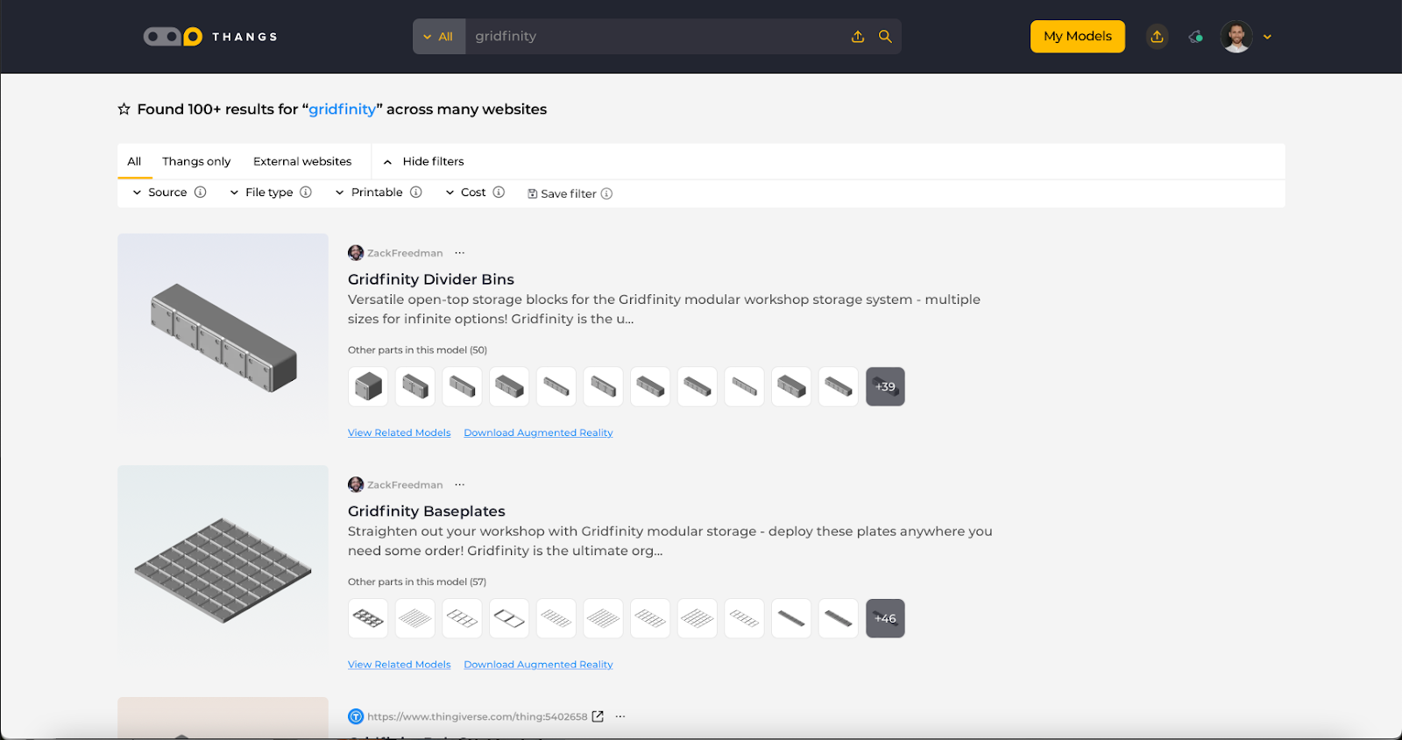Click the gridfinity keyword in results heading
The height and width of the screenshot is (740, 1402).
click(x=343, y=109)
